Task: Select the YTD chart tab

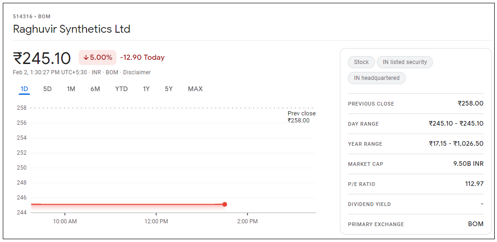Action: coord(122,89)
